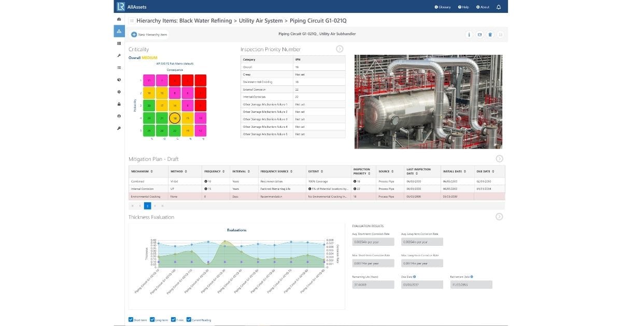Click the hierarchy tree icon in sidebar
This screenshot has width=622, height=326.
click(119, 31)
